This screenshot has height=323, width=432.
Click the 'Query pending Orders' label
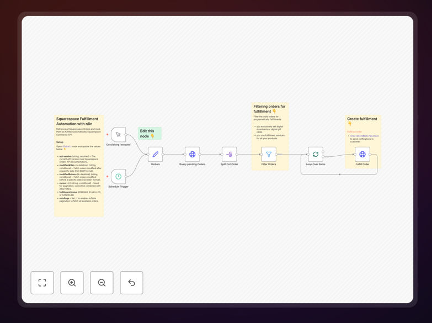pyautogui.click(x=193, y=164)
